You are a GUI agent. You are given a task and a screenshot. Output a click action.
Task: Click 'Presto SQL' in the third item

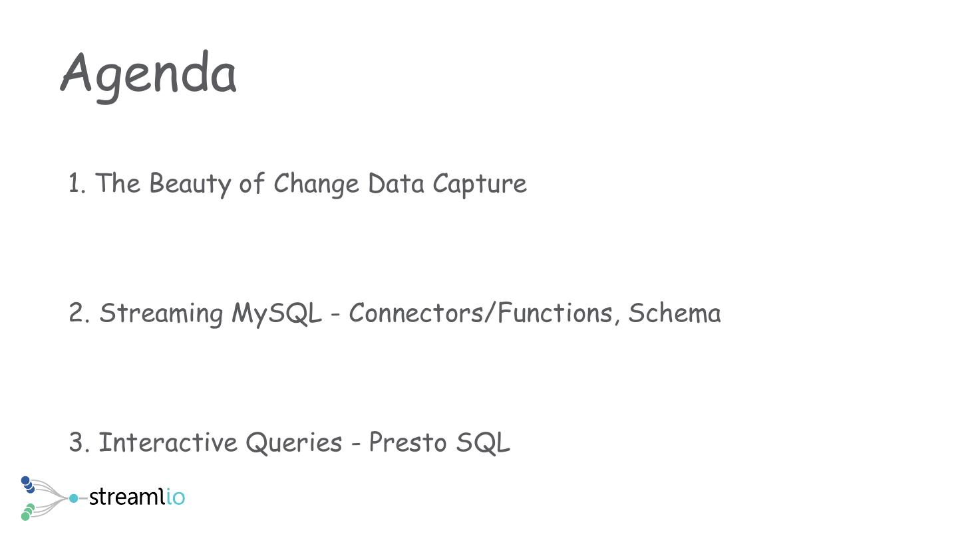(439, 442)
